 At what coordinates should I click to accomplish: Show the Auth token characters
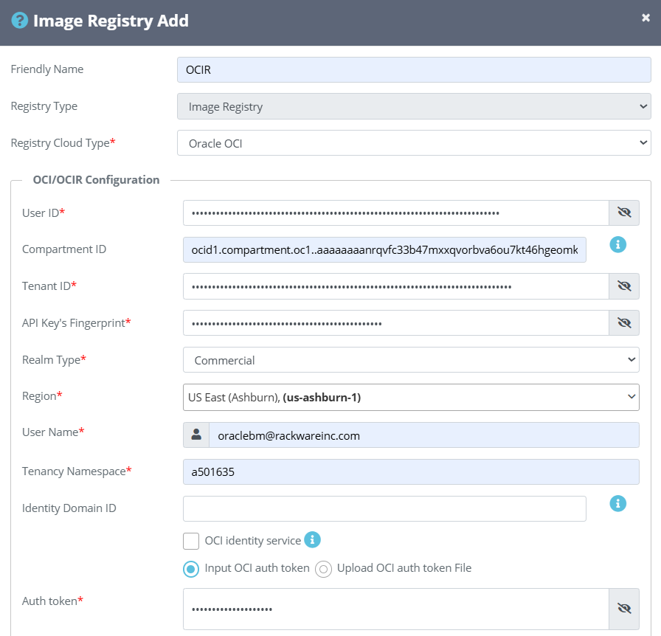624,609
